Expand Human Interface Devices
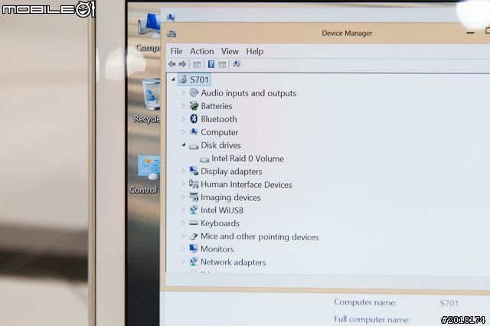This screenshot has width=490, height=326. pyautogui.click(x=184, y=184)
